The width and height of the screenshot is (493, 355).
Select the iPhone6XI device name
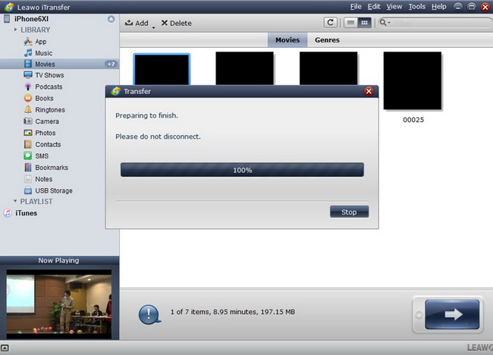coord(31,19)
